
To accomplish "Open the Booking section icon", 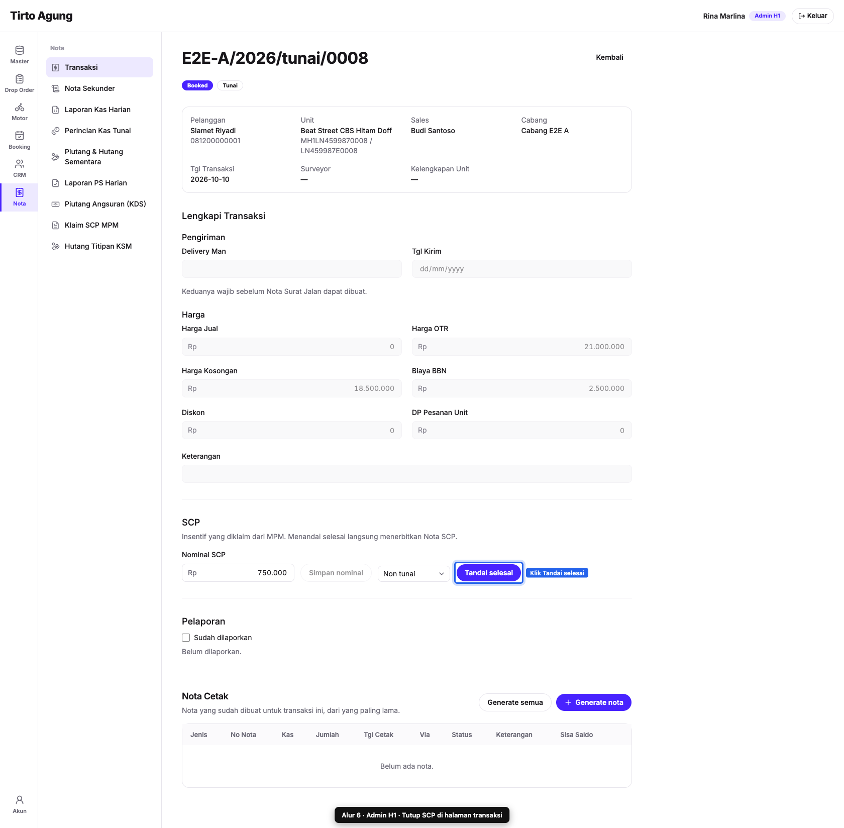I will coord(19,136).
